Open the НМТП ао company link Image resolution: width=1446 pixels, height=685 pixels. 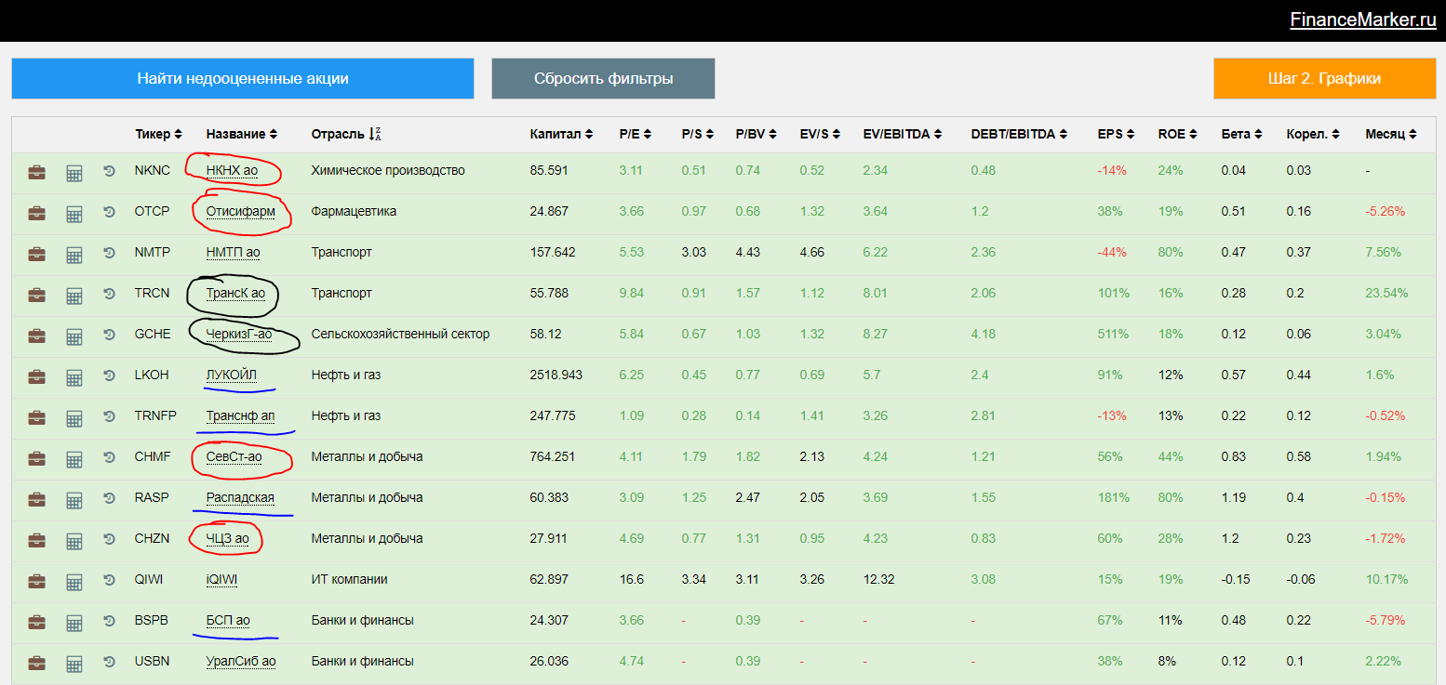[x=233, y=253]
